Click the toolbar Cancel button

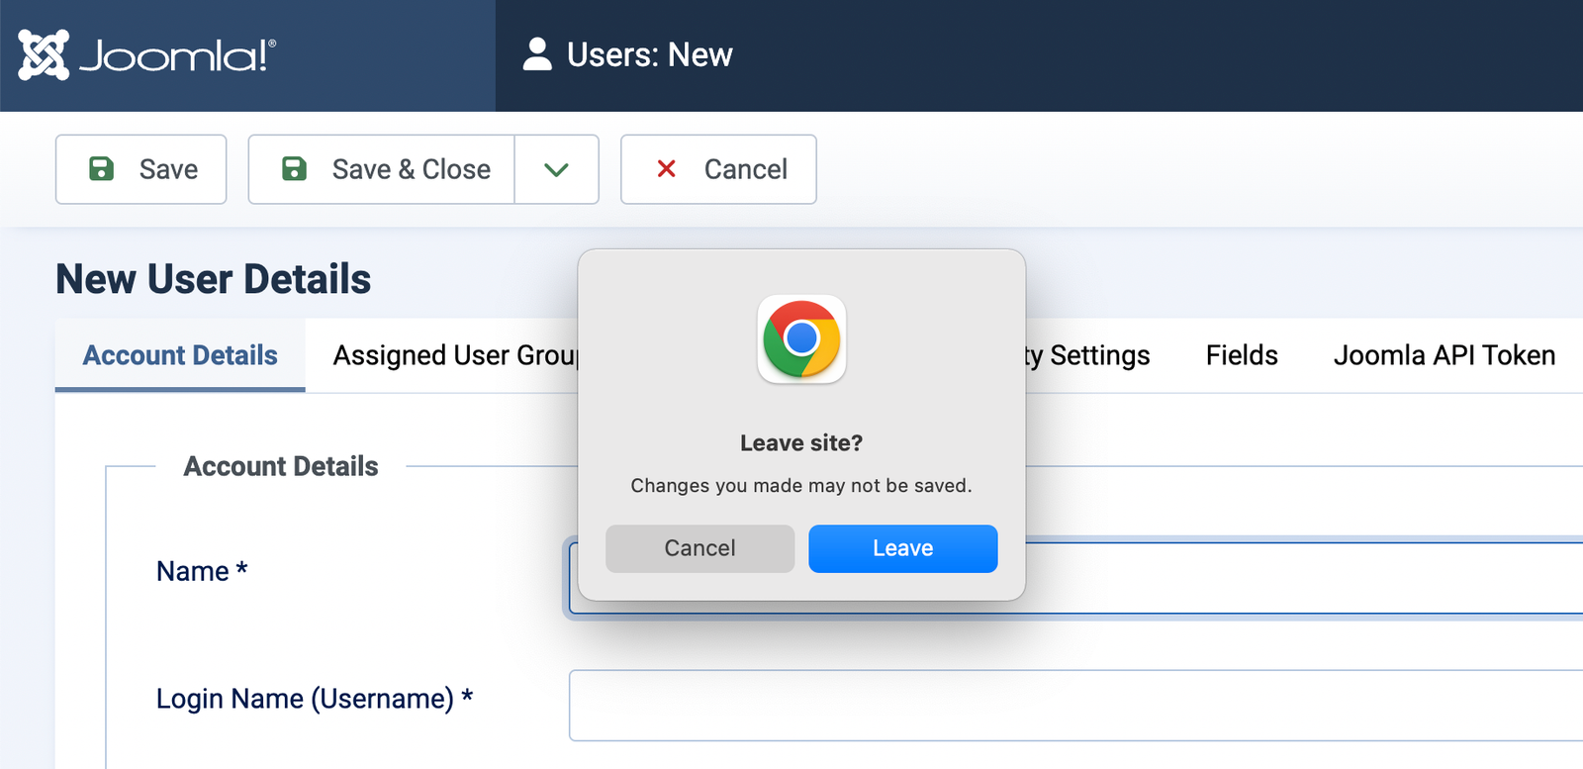pos(718,169)
